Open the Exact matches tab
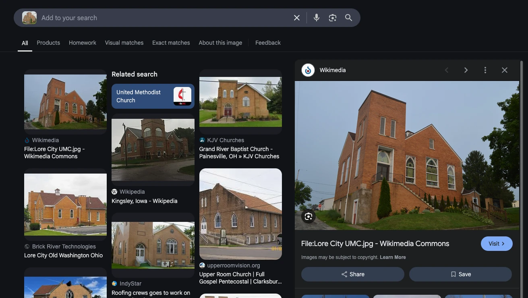This screenshot has width=528, height=298. point(171,43)
